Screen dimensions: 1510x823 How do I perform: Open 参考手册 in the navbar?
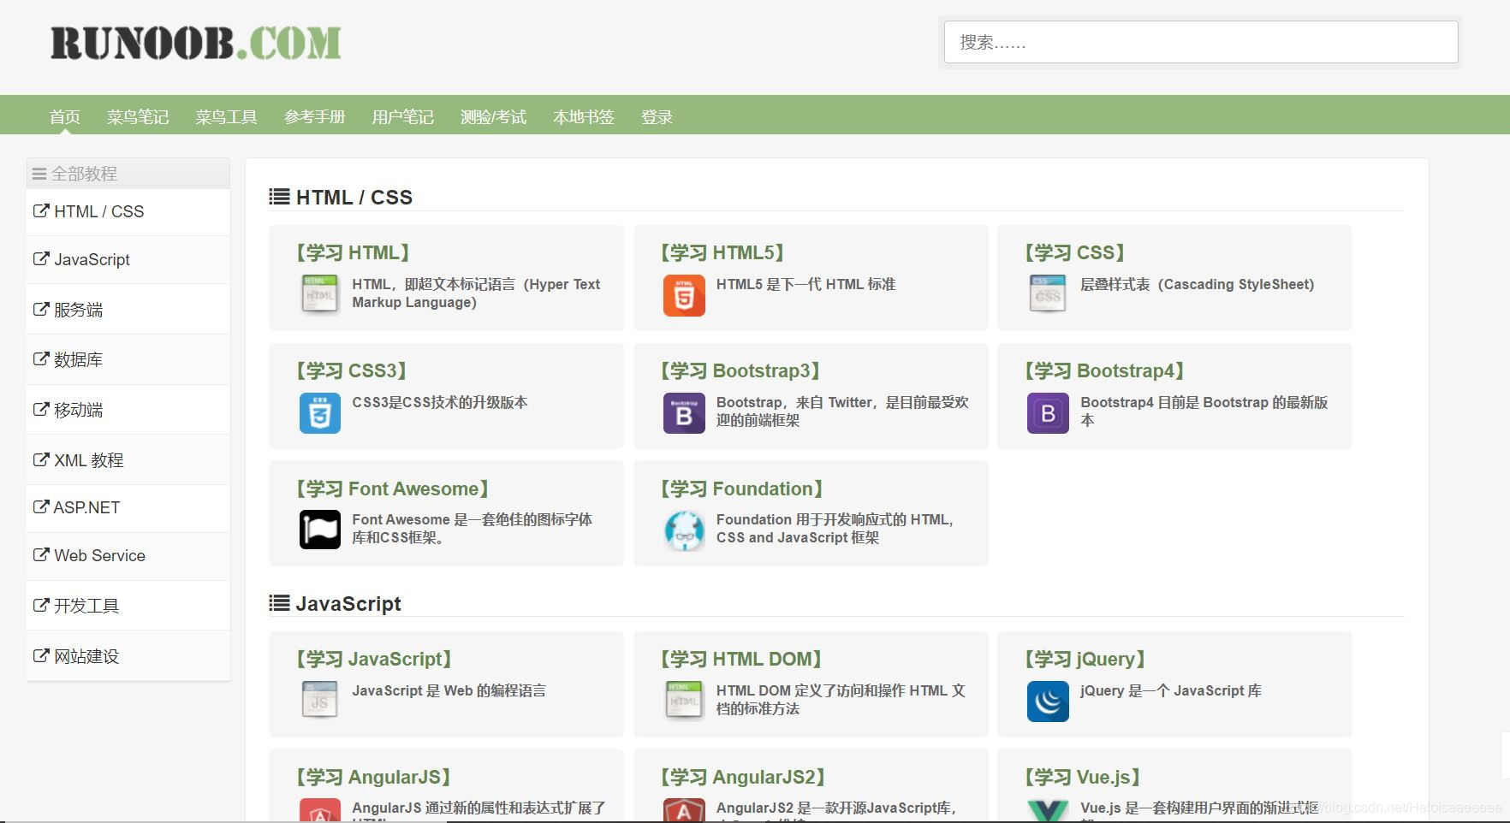(315, 117)
